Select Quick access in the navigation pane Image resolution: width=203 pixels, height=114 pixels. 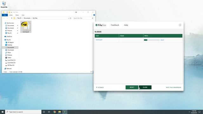[10, 23]
